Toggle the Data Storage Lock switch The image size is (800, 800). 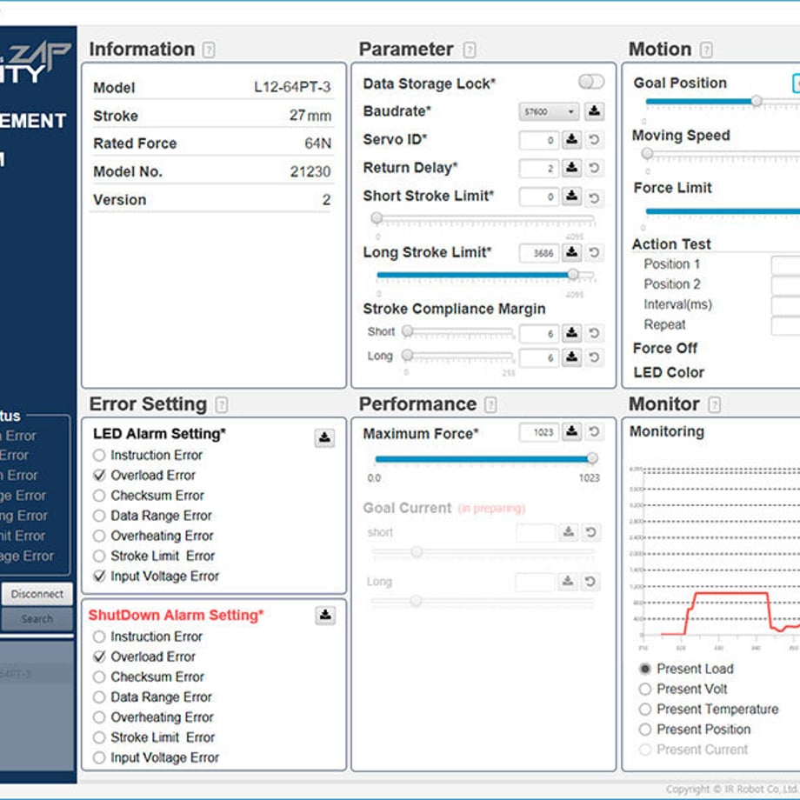(x=591, y=82)
